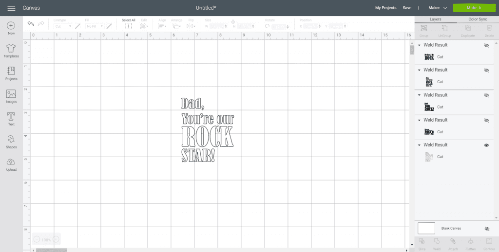Toggle the size lock aspect ratio icon

pos(233,21)
